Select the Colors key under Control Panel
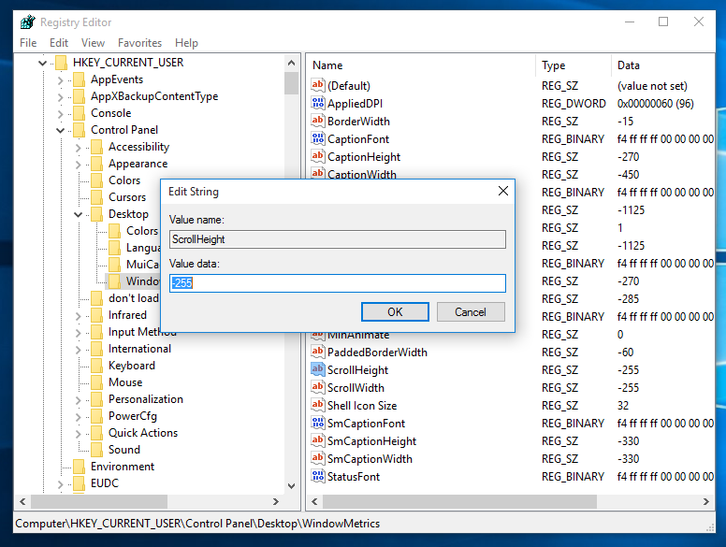This screenshot has height=547, width=726. [x=124, y=180]
